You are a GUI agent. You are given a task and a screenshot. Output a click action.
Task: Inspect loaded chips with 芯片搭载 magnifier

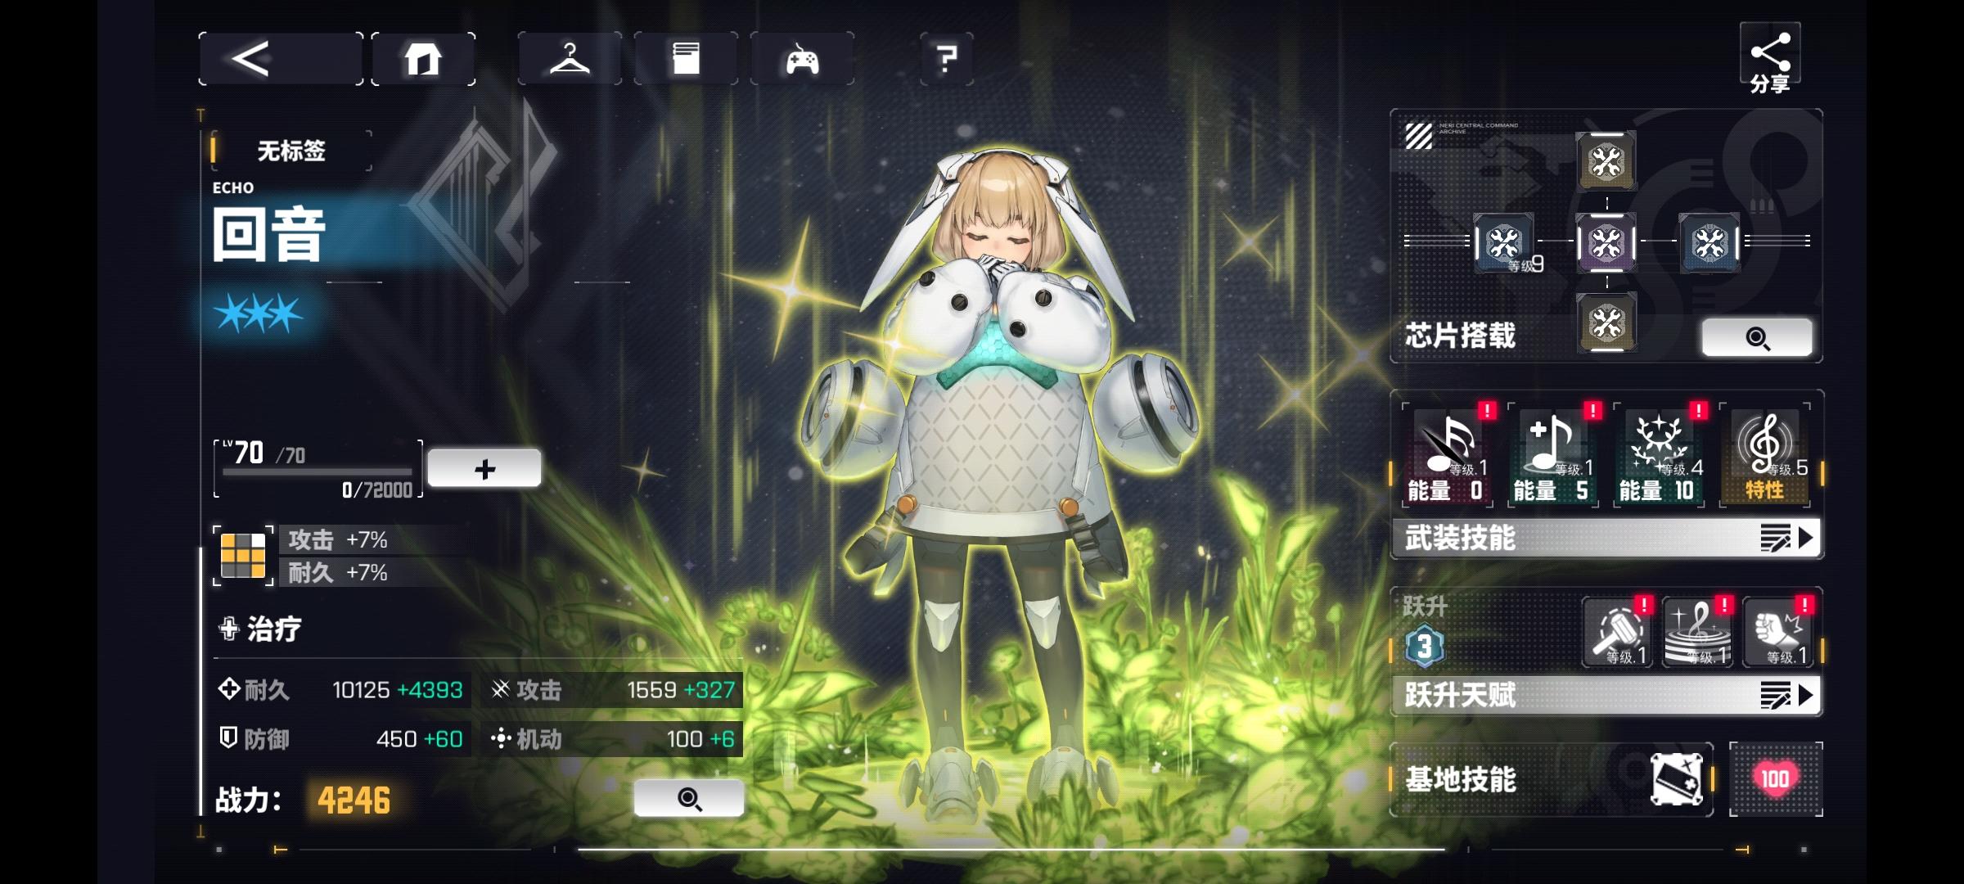tap(1757, 337)
